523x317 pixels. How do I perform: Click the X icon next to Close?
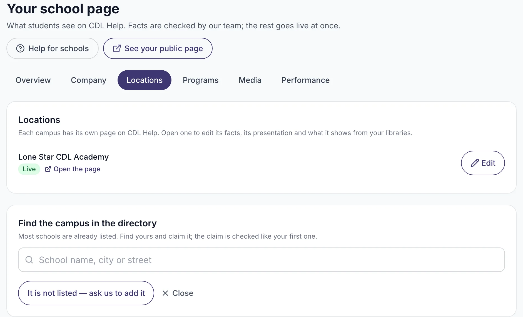click(165, 293)
